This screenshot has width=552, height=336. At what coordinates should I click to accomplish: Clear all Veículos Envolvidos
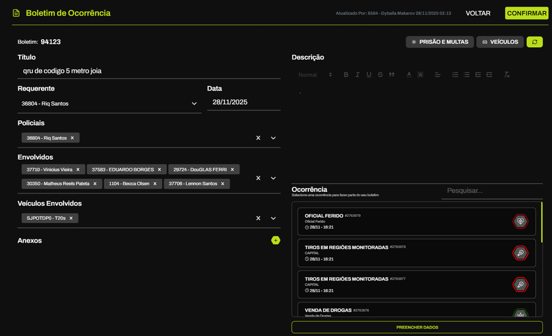point(258,218)
